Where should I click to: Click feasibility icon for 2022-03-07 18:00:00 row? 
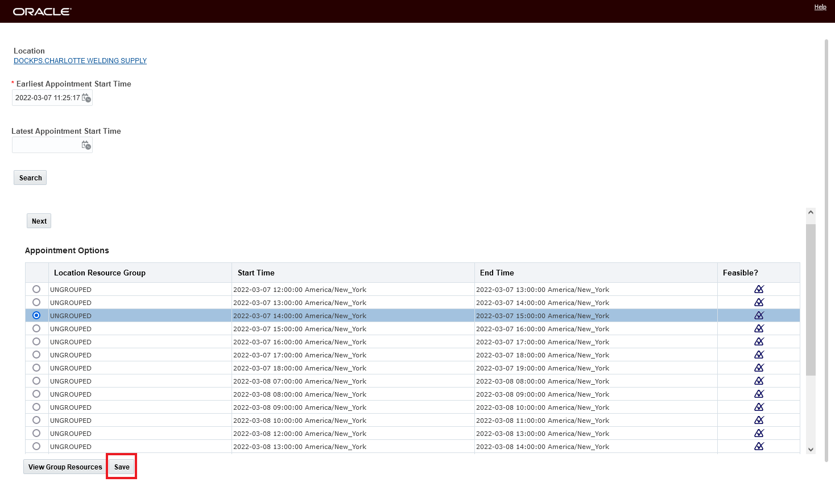pyautogui.click(x=759, y=368)
